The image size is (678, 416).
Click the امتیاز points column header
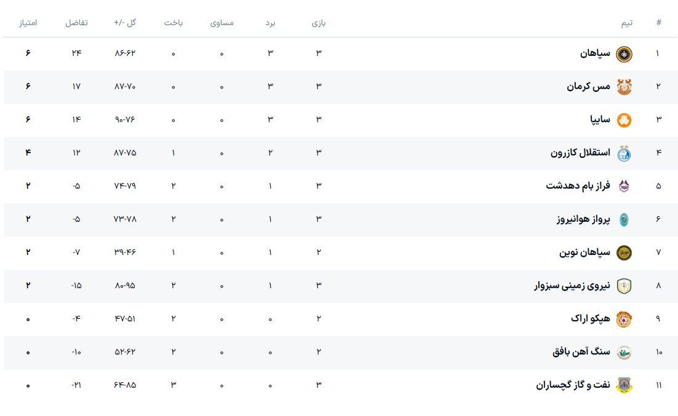pos(28,23)
